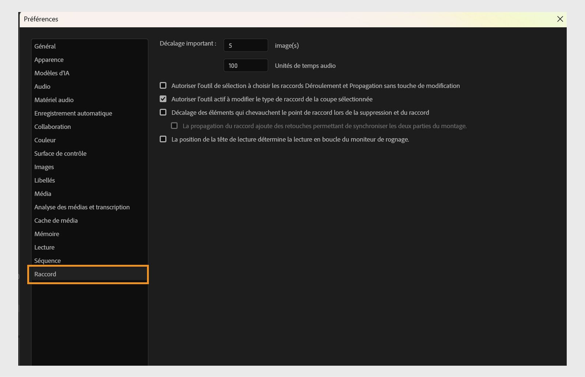Select Cache de média in the sidebar
The image size is (585, 377).
(x=56, y=220)
